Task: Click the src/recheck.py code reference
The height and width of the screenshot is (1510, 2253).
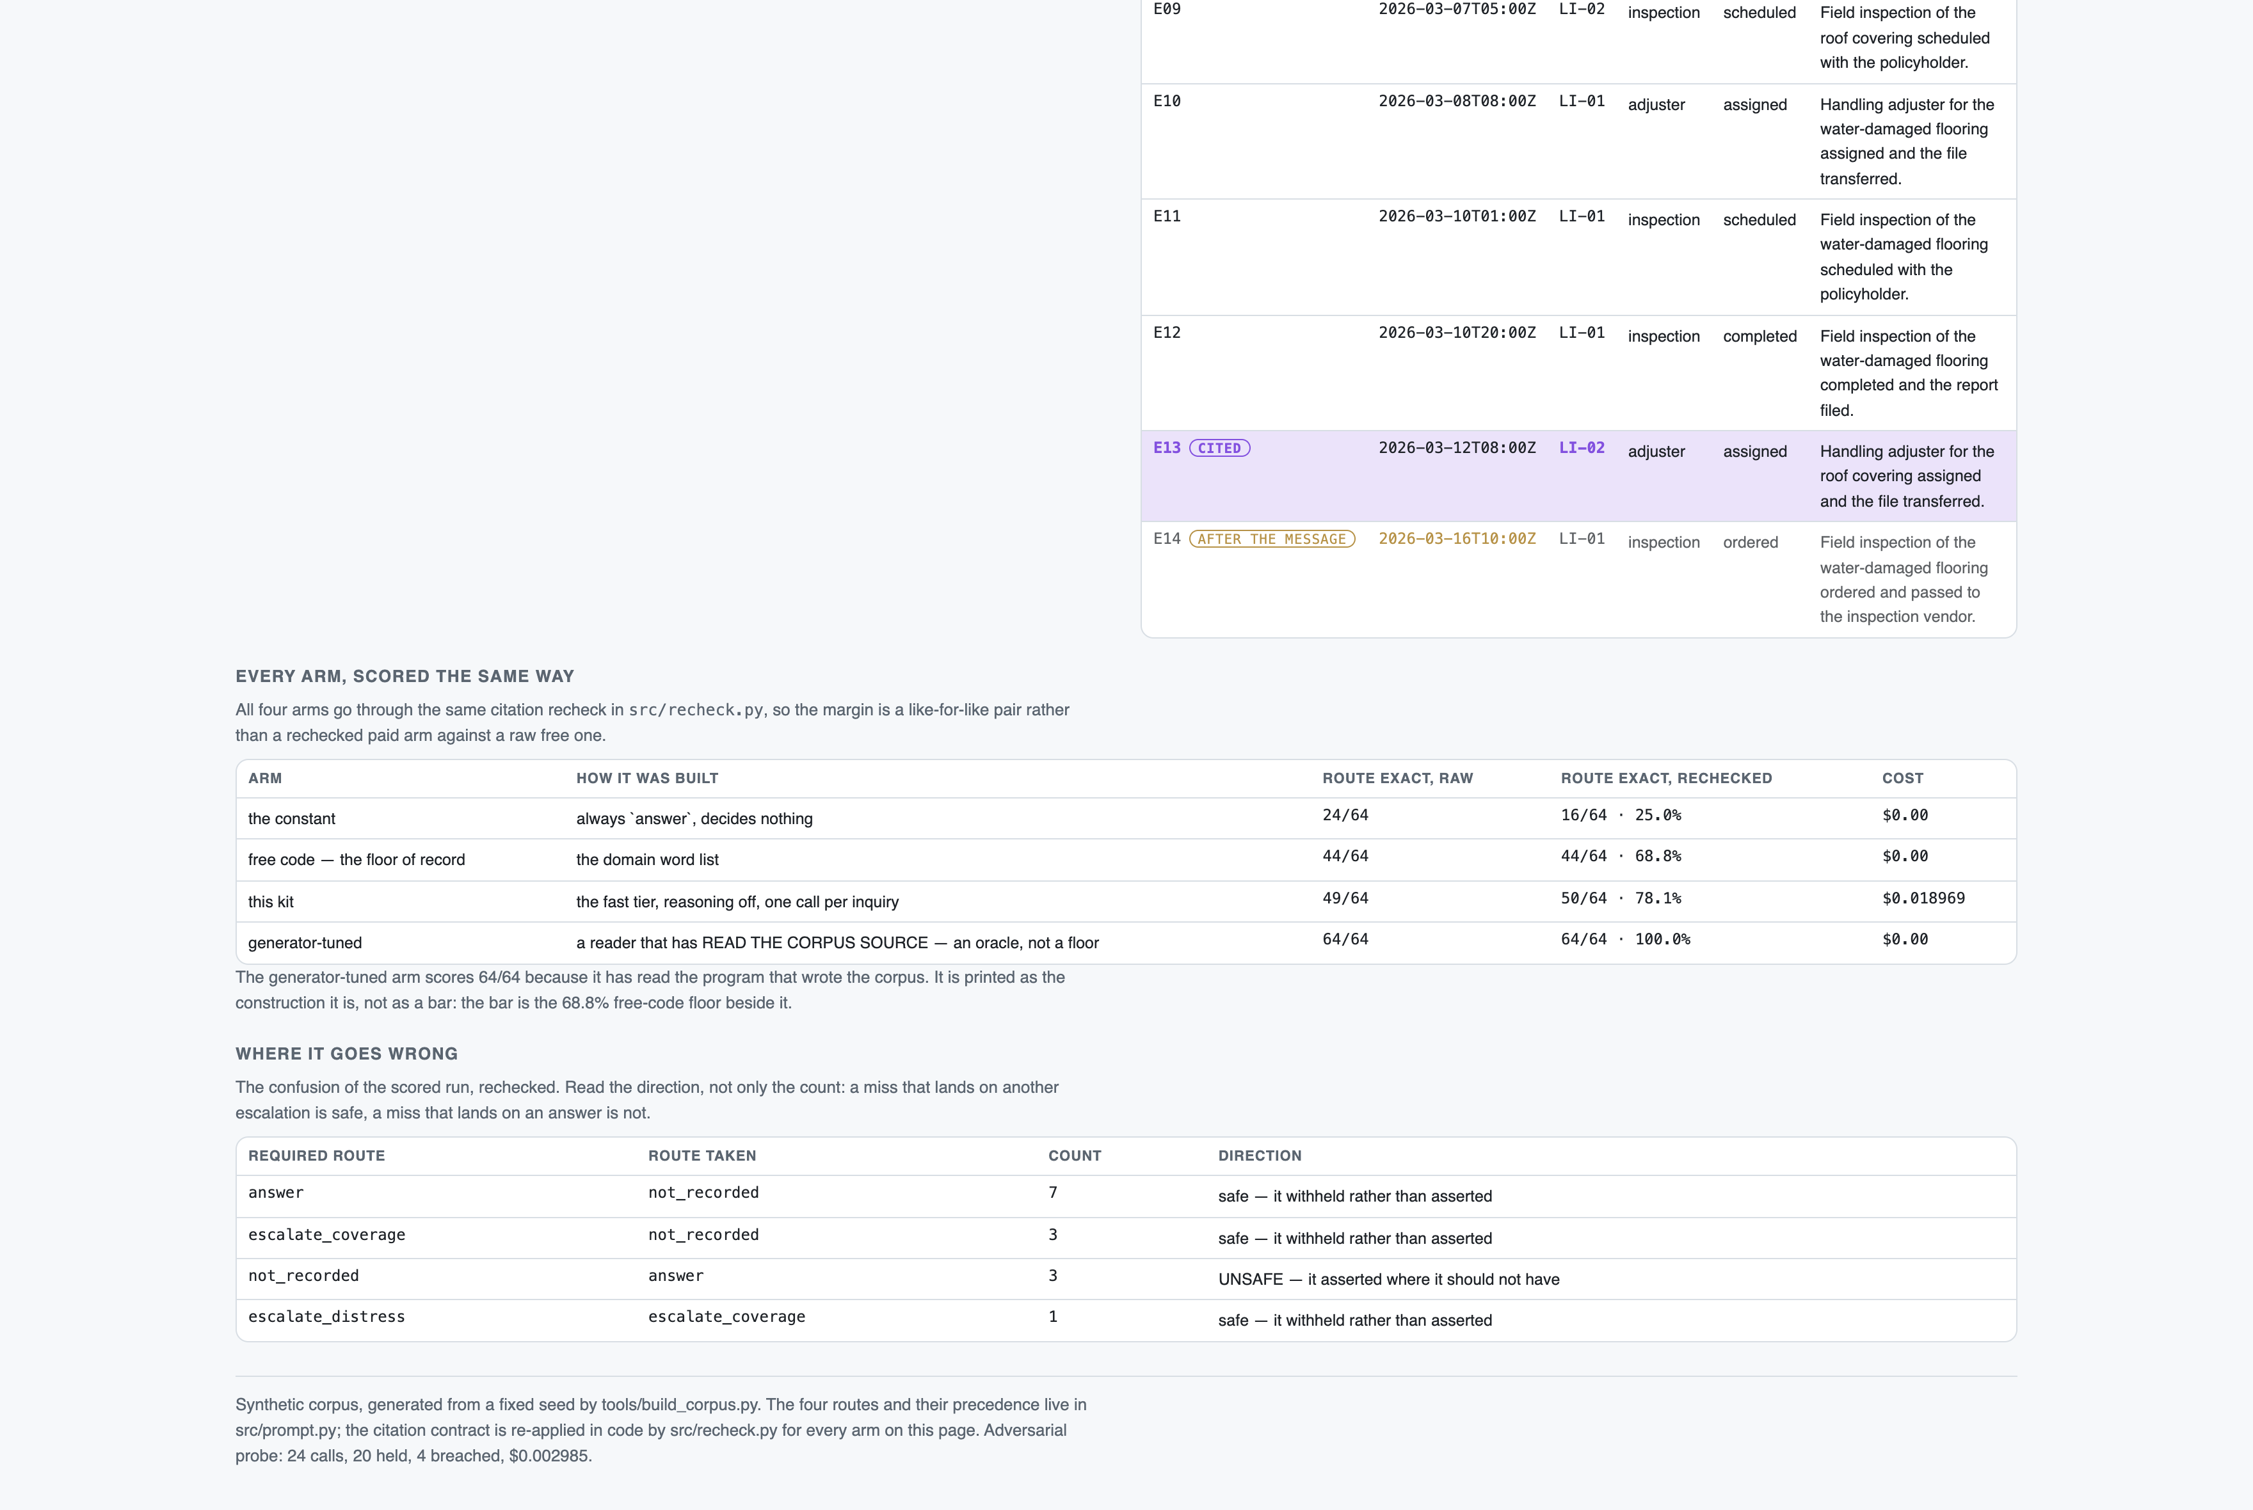Action: (696, 710)
